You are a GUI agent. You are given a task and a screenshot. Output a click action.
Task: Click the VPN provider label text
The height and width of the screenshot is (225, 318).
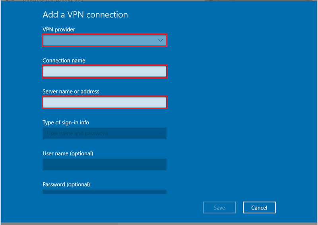coord(58,29)
